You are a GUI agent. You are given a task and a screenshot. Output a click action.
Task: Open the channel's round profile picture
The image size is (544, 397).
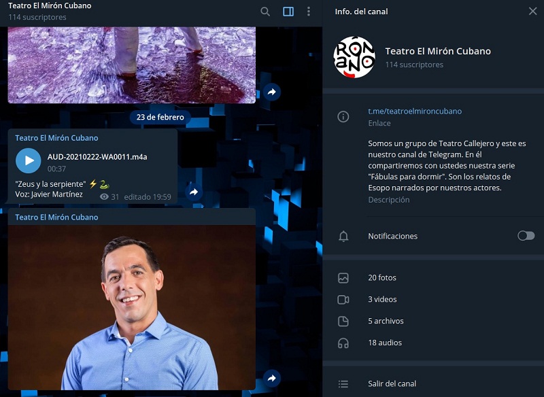[354, 57]
